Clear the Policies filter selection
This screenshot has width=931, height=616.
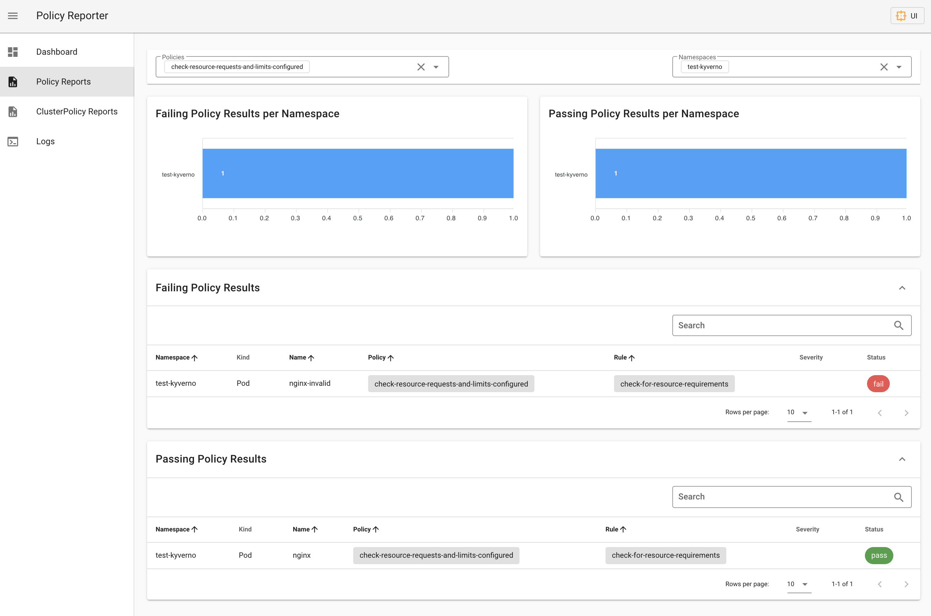pyautogui.click(x=420, y=67)
